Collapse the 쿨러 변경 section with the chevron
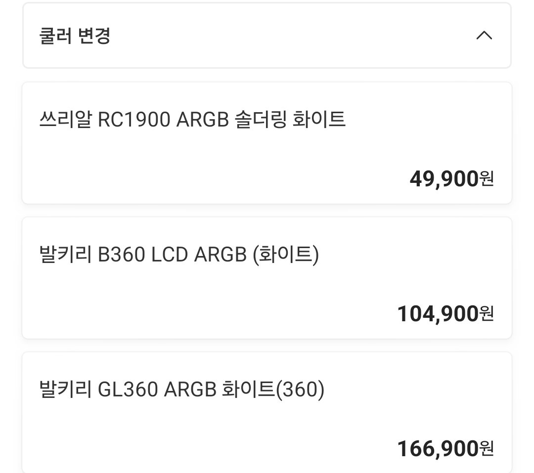The width and height of the screenshot is (534, 473). point(484,35)
